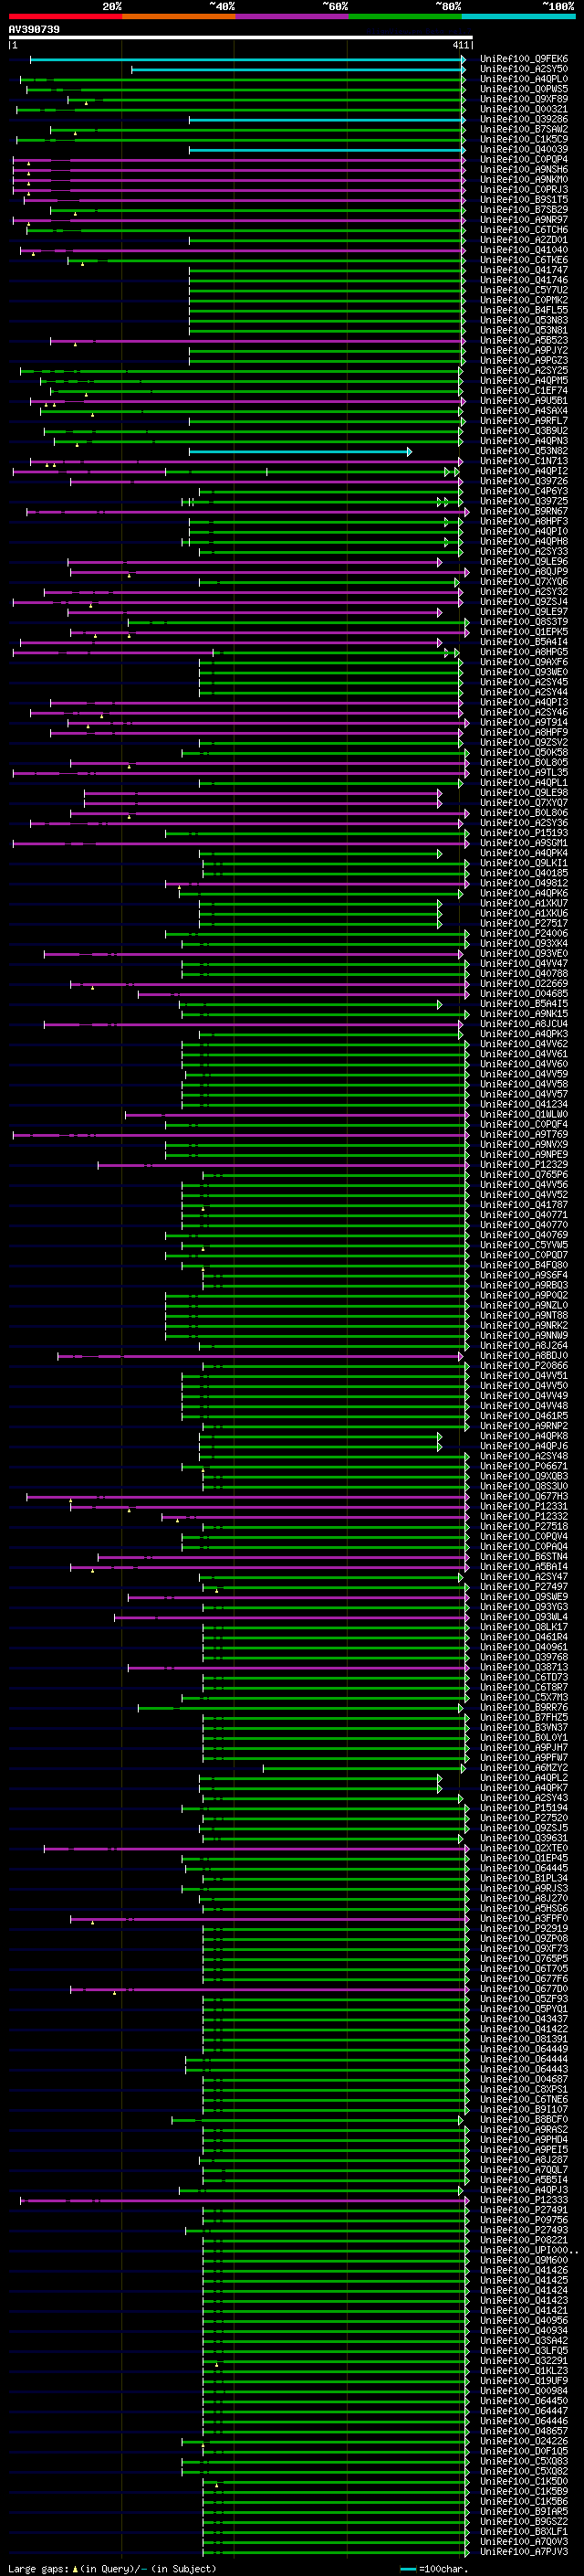Click the green ~80% identity legend bar

click(x=405, y=16)
